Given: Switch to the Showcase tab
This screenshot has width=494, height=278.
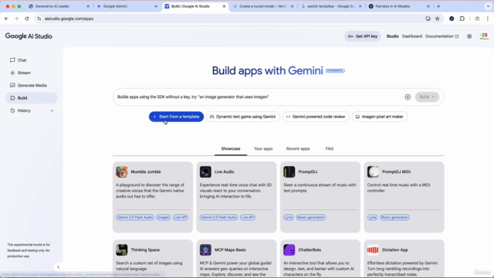Looking at the screenshot, I should click(x=231, y=149).
